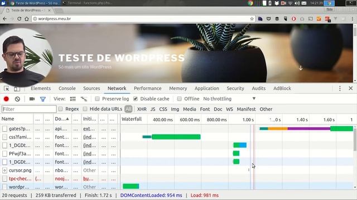Enable the Offline checkbox

point(180,99)
